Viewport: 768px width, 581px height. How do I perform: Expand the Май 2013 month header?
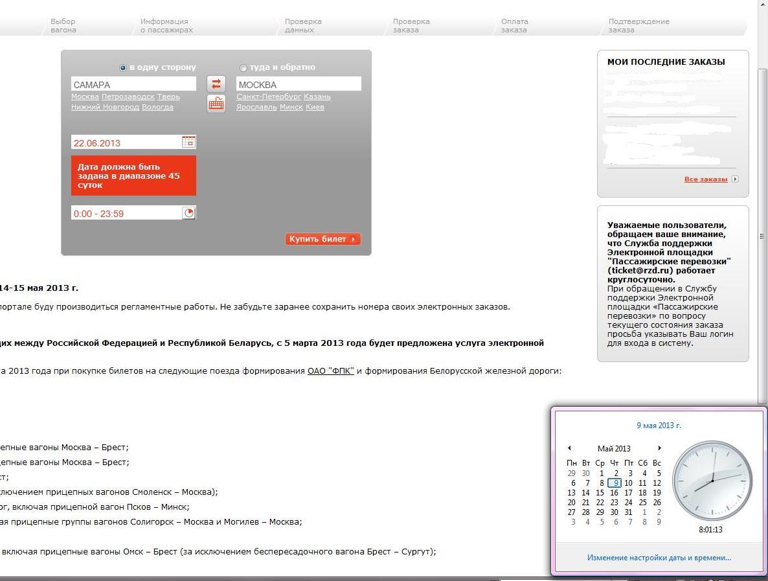pos(613,448)
